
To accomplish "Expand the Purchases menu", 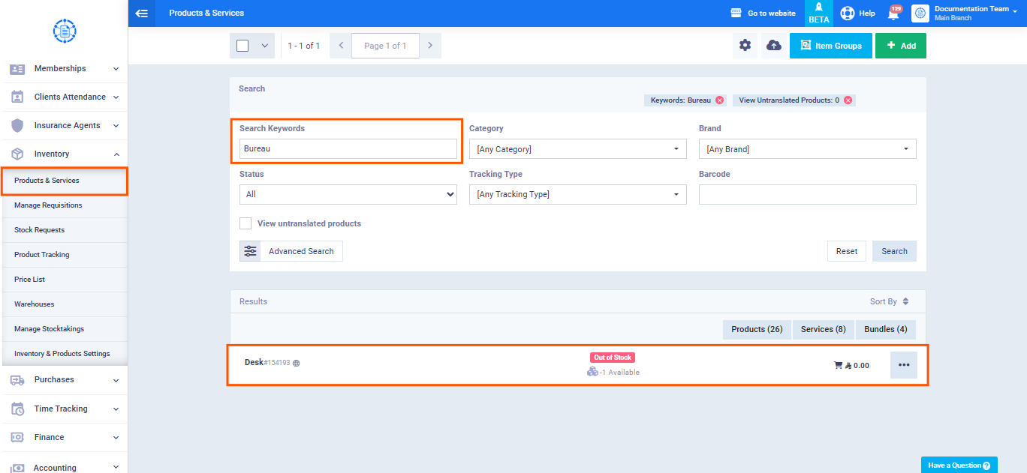I will [x=116, y=380].
